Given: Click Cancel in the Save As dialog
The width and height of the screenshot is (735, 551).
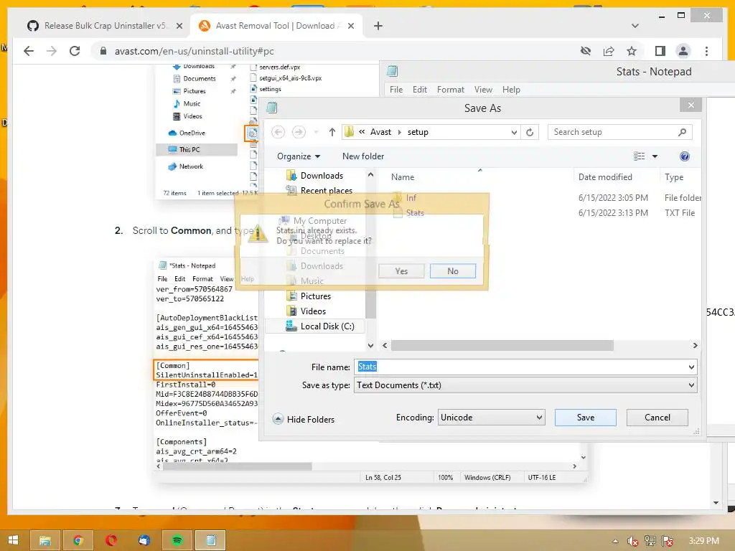Looking at the screenshot, I should click(657, 418).
